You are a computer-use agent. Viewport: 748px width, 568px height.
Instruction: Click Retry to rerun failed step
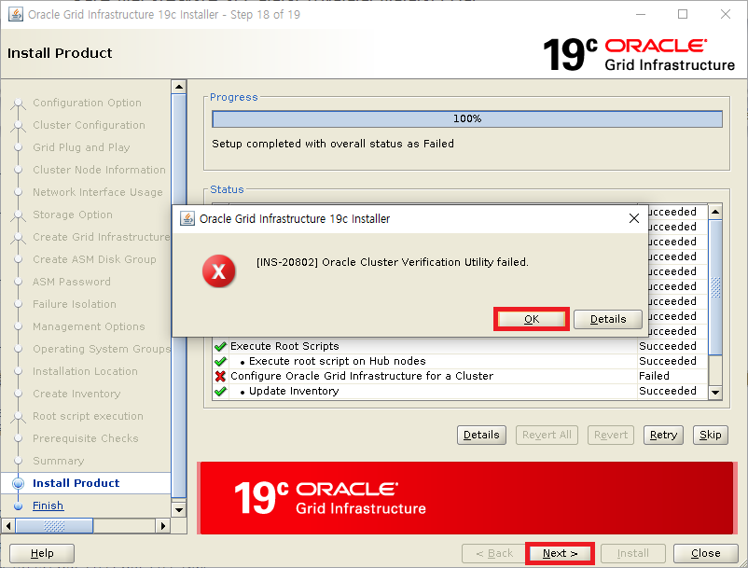(663, 435)
